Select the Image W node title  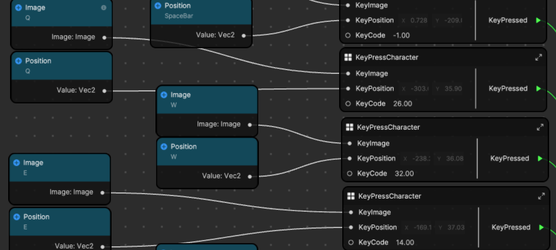point(181,95)
